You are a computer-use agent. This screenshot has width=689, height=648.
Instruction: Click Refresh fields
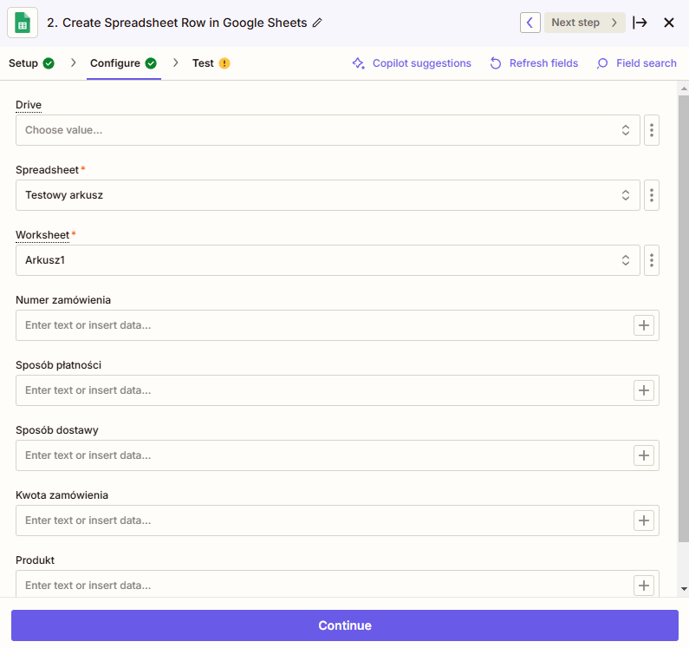tap(534, 63)
